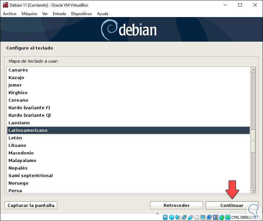Select the Sami septentrional keymap
This screenshot has width=263, height=221.
pos(129,175)
